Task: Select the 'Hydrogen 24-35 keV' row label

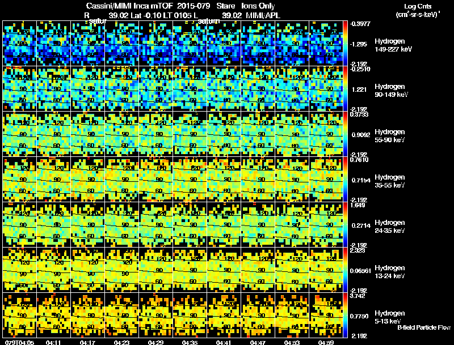Action: click(390, 227)
